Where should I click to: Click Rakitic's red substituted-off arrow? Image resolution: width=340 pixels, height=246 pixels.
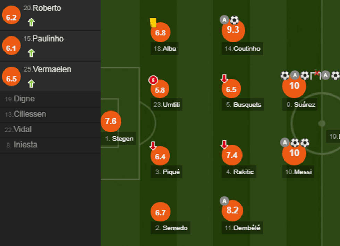tap(224, 144)
